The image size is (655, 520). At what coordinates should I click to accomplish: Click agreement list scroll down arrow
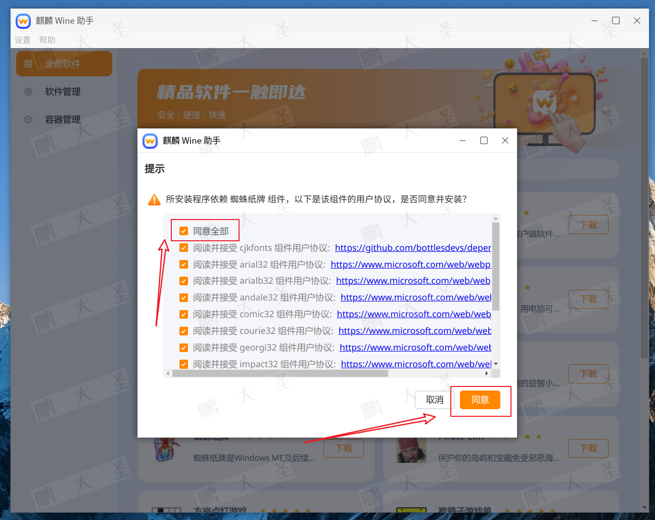[x=496, y=364]
